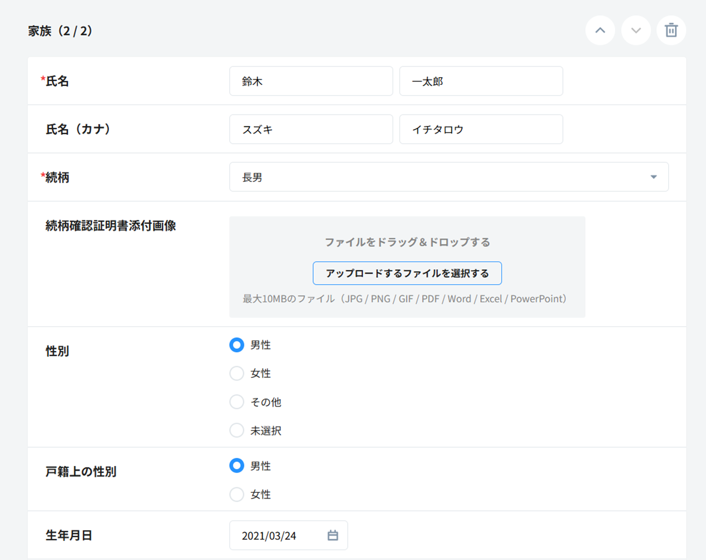Screen dimensions: 706x560
Task: Select 男性 under 性別
Action: (237, 345)
